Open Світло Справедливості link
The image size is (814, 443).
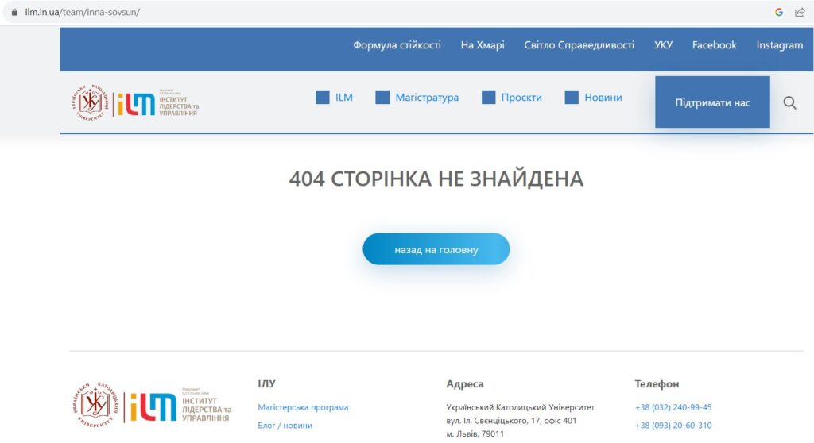pos(579,45)
